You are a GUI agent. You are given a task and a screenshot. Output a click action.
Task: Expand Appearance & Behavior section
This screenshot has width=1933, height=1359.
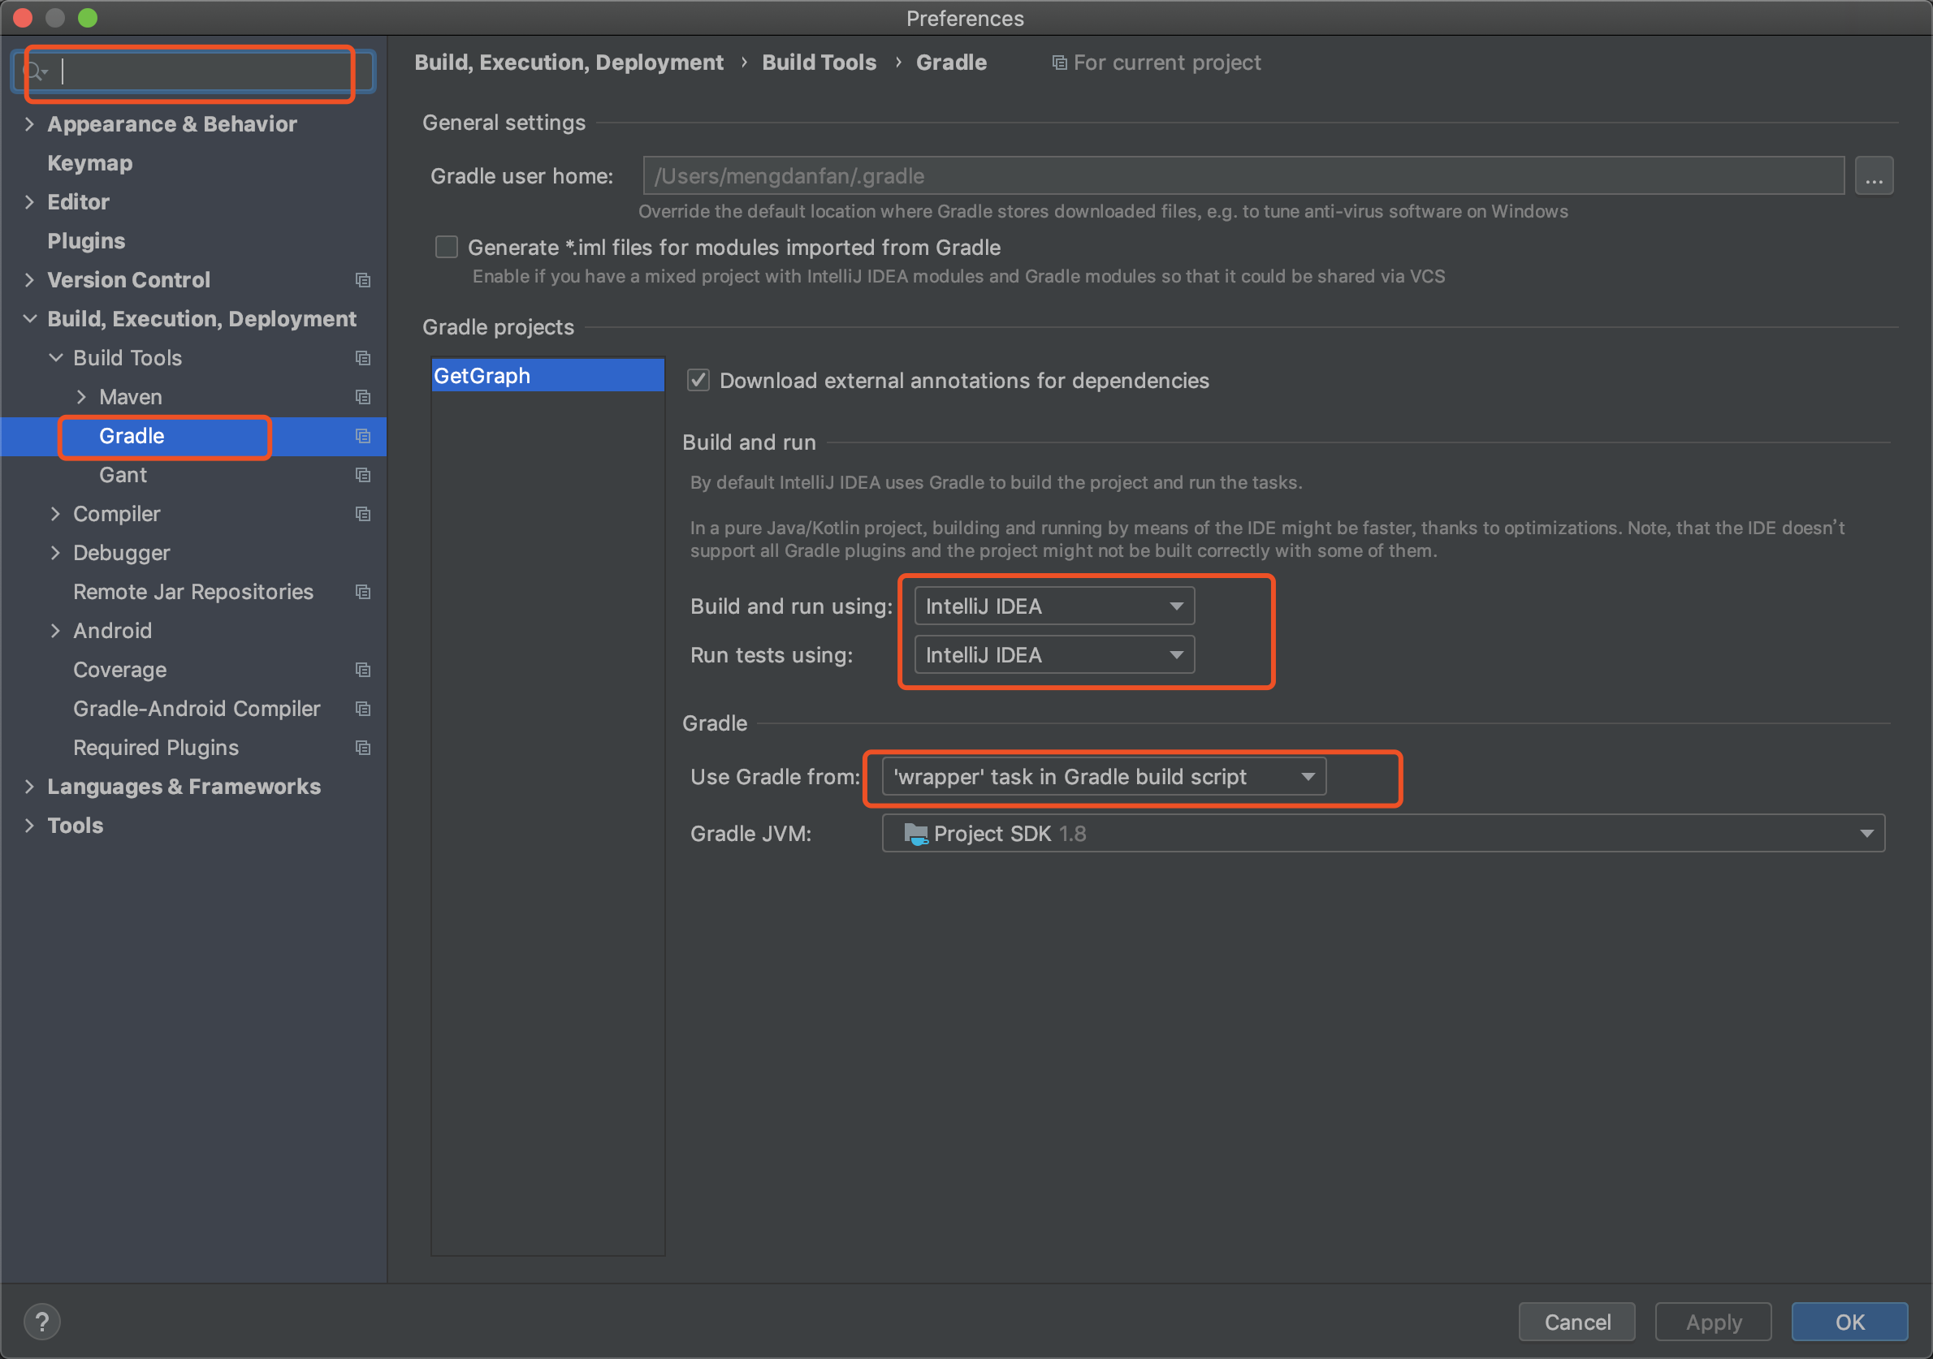30,124
